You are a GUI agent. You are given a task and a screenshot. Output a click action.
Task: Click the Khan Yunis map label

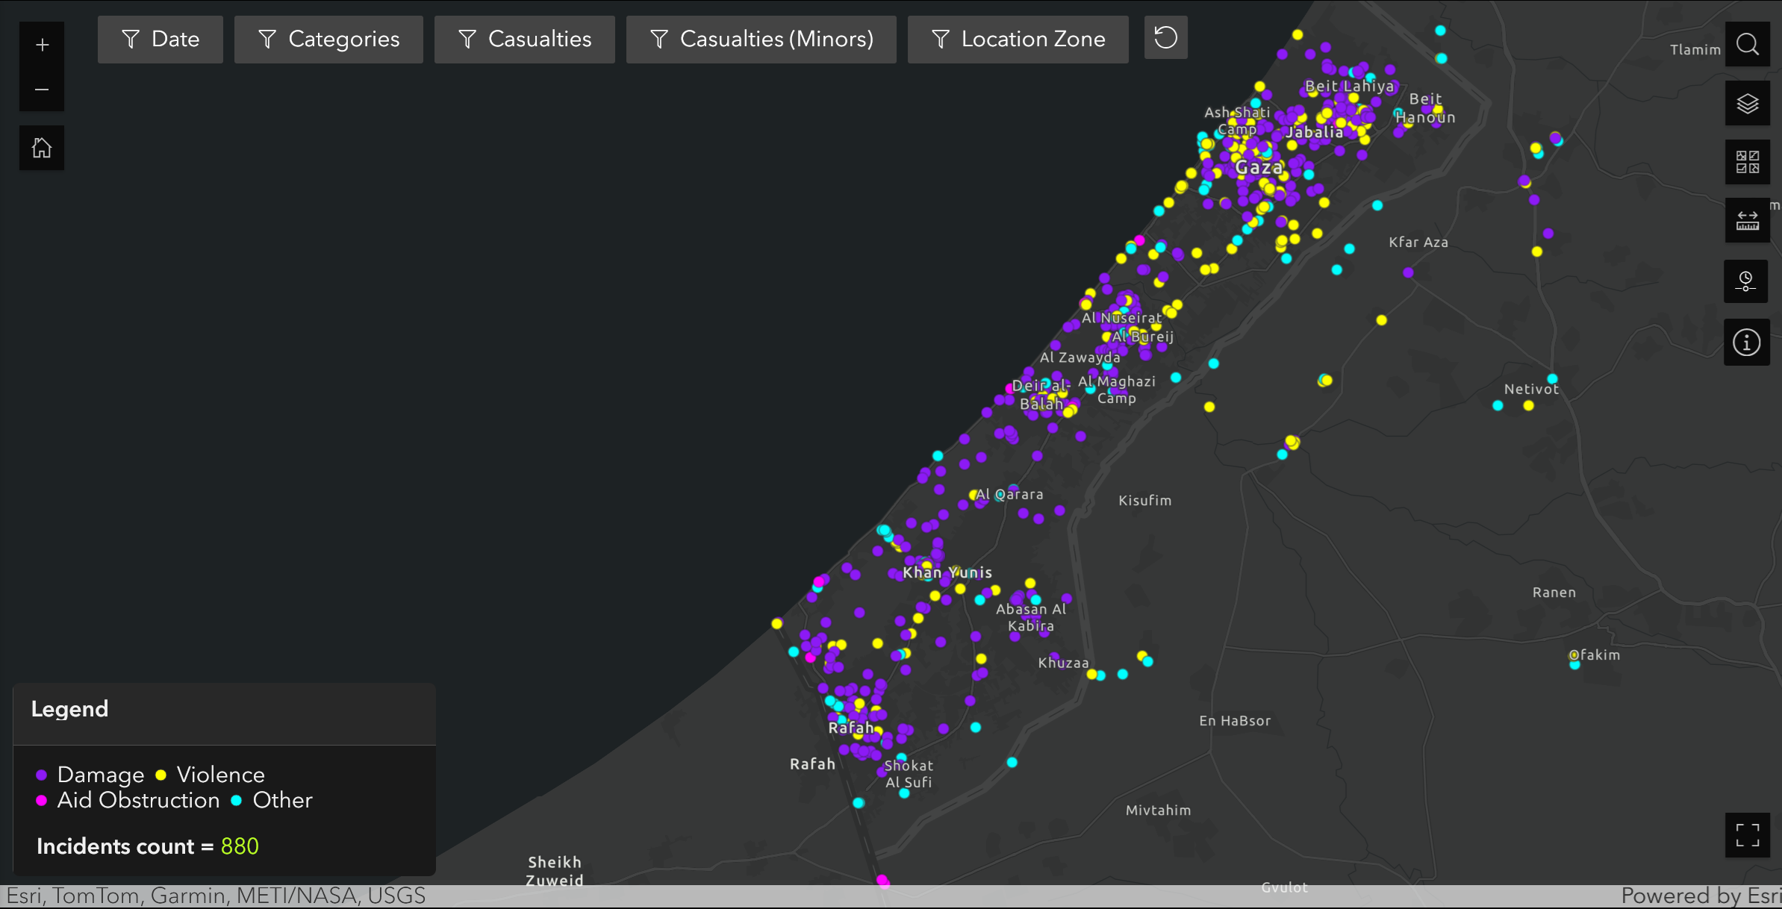pos(947,572)
